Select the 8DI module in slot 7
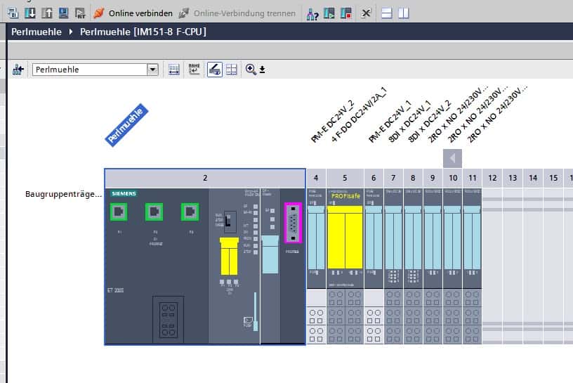573x383 pixels. point(393,238)
